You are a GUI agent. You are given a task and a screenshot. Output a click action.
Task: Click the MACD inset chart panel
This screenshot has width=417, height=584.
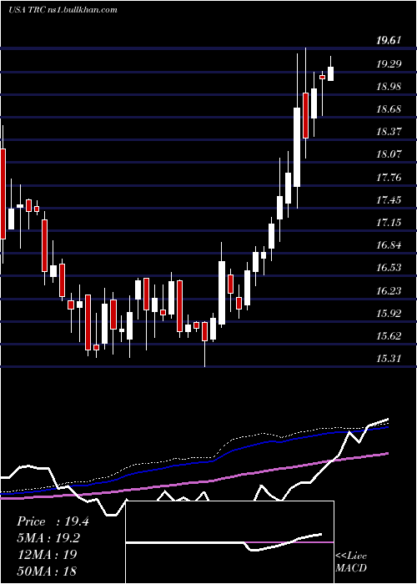[229, 542]
